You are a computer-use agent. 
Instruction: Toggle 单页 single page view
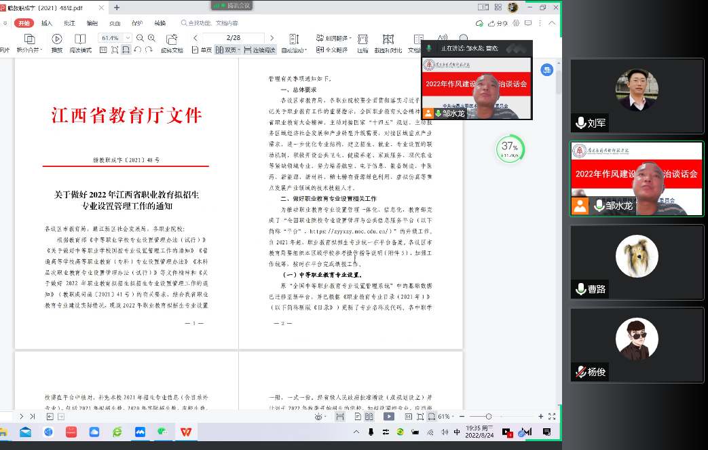tap(202, 50)
